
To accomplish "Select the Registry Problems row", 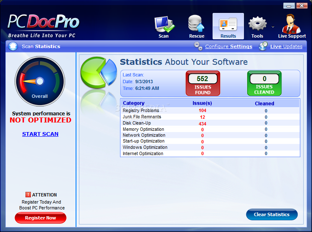I will (x=210, y=110).
